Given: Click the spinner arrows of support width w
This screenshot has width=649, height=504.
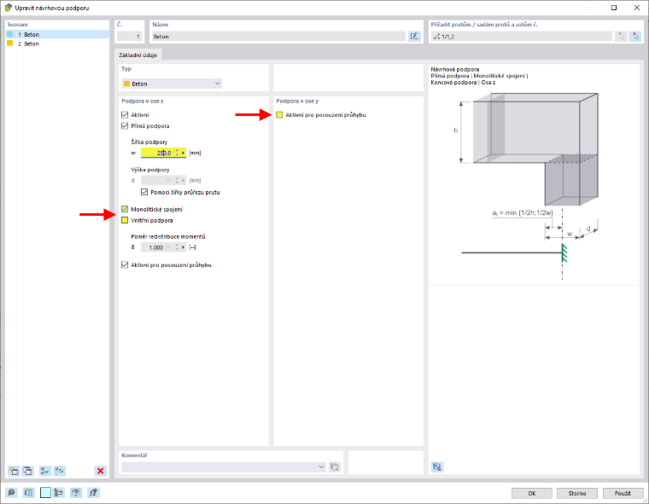Looking at the screenshot, I should point(177,153).
